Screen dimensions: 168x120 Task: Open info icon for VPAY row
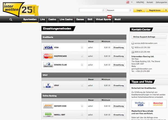(x=82, y=85)
